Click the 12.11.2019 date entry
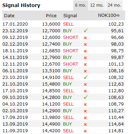 [x=15, y=64]
